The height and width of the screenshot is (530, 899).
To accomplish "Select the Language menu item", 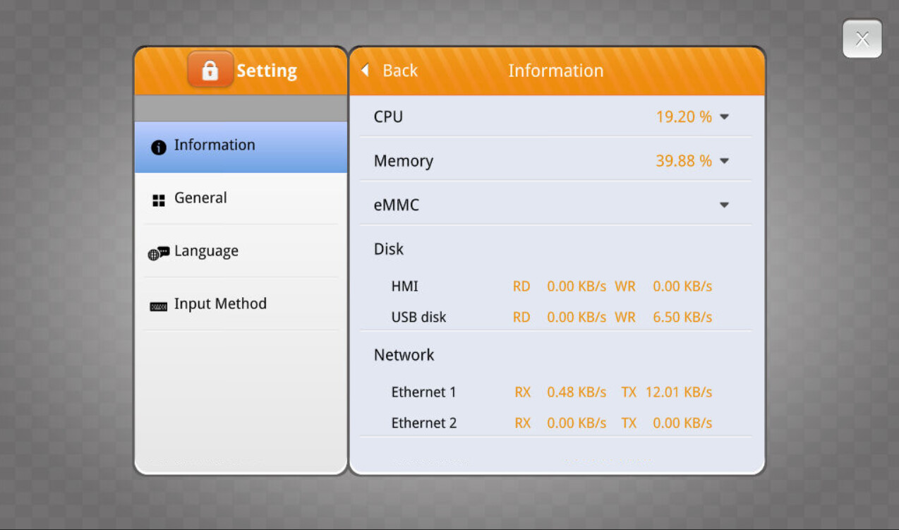I will [x=206, y=251].
